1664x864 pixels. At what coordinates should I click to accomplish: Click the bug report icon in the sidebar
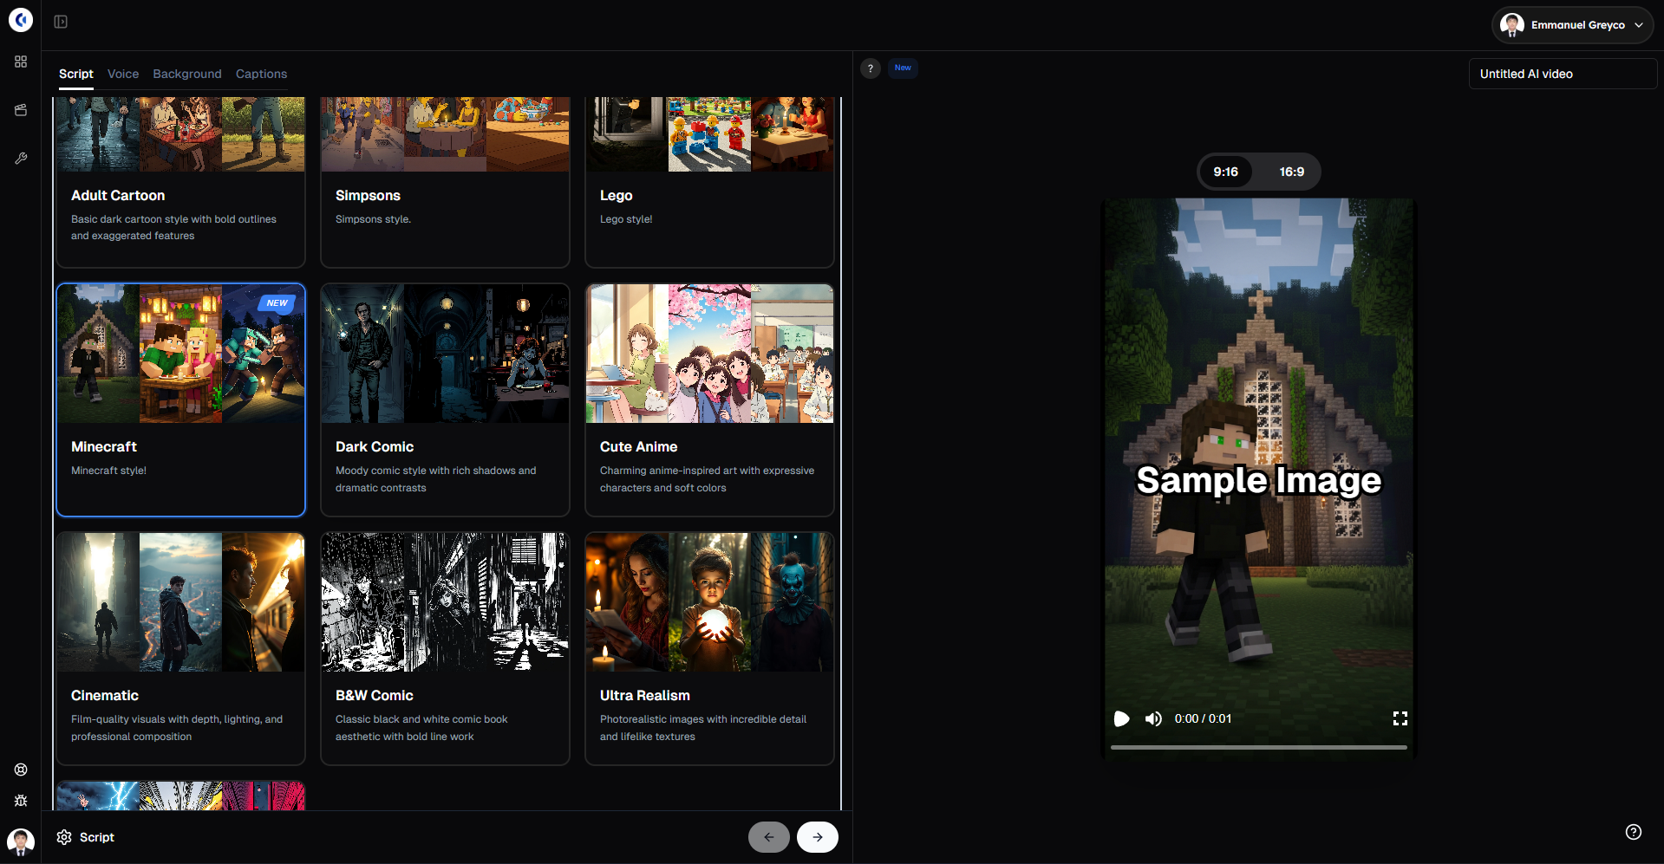pyautogui.click(x=21, y=801)
